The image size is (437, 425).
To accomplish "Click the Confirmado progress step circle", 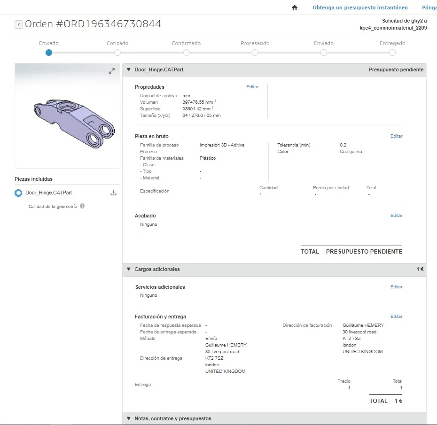I will pyautogui.click(x=186, y=53).
